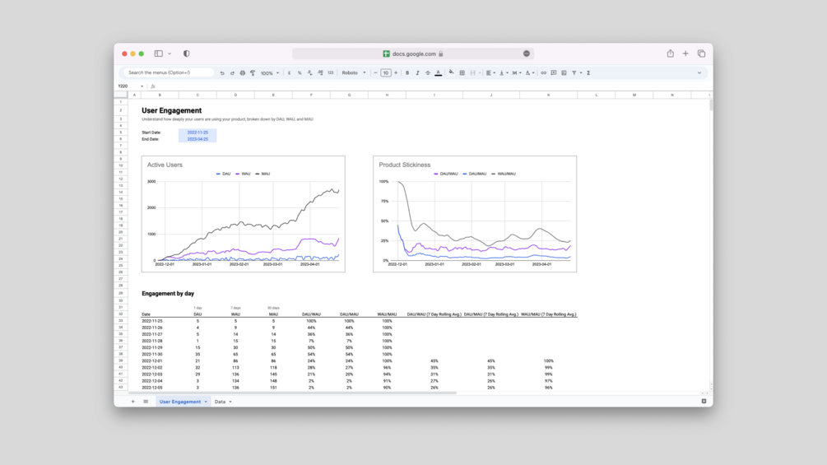Open the functions (sigma) menu

pyautogui.click(x=588, y=72)
